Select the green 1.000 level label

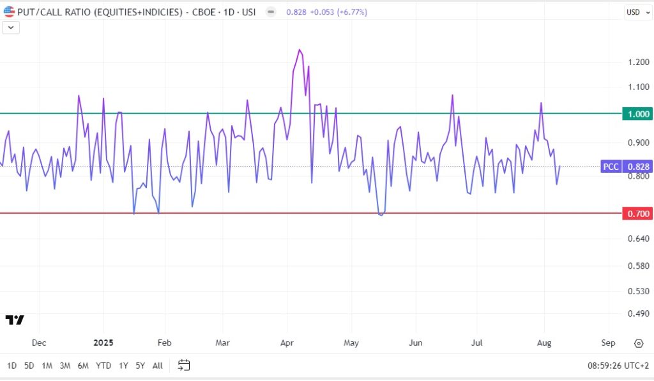pyautogui.click(x=637, y=114)
